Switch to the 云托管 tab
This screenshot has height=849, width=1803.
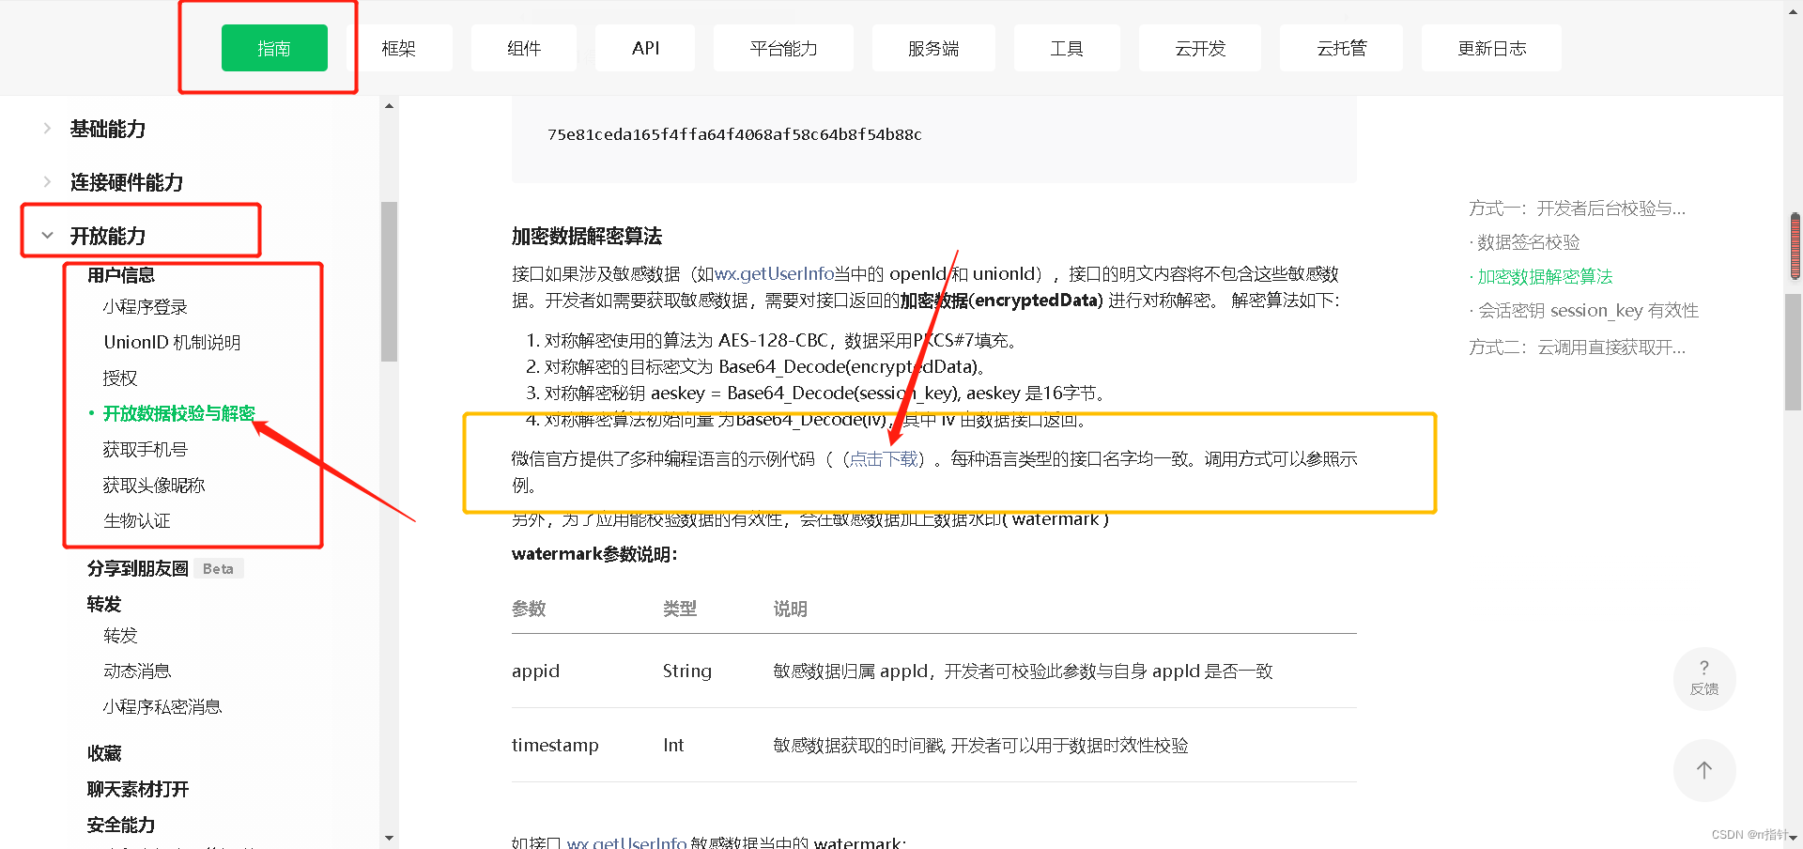1341,48
